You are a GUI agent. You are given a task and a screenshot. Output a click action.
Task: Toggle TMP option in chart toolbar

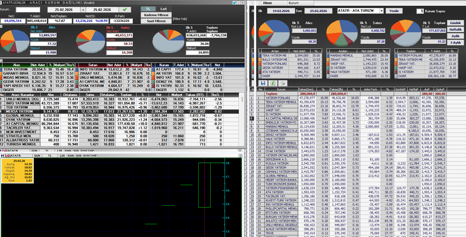93,156
